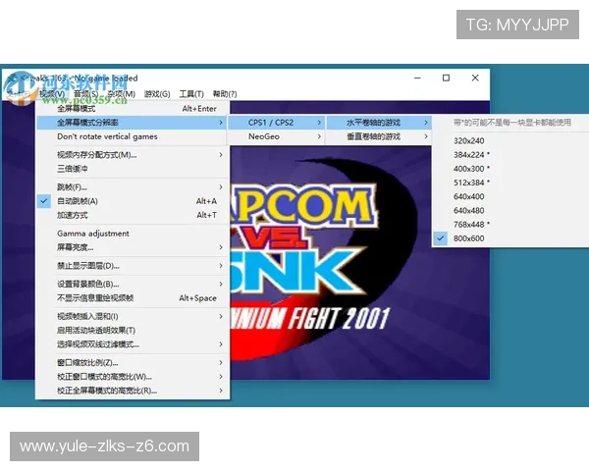The height and width of the screenshot is (471, 589).
Task: Expand 选择视频双线过滤模式 submenu
Action: point(133,344)
